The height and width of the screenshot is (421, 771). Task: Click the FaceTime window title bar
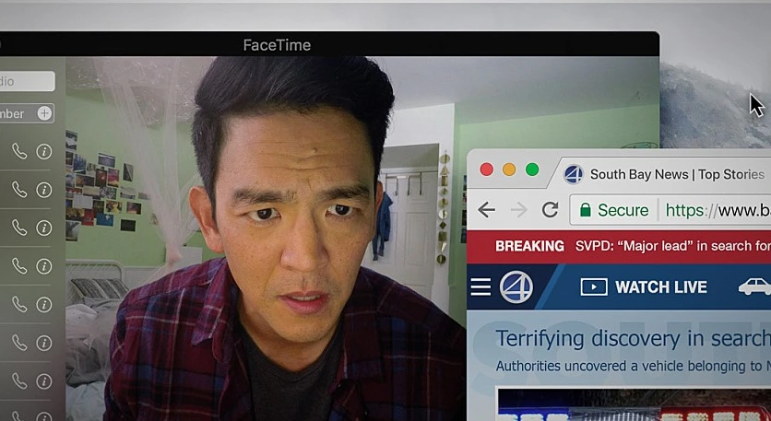pyautogui.click(x=329, y=45)
